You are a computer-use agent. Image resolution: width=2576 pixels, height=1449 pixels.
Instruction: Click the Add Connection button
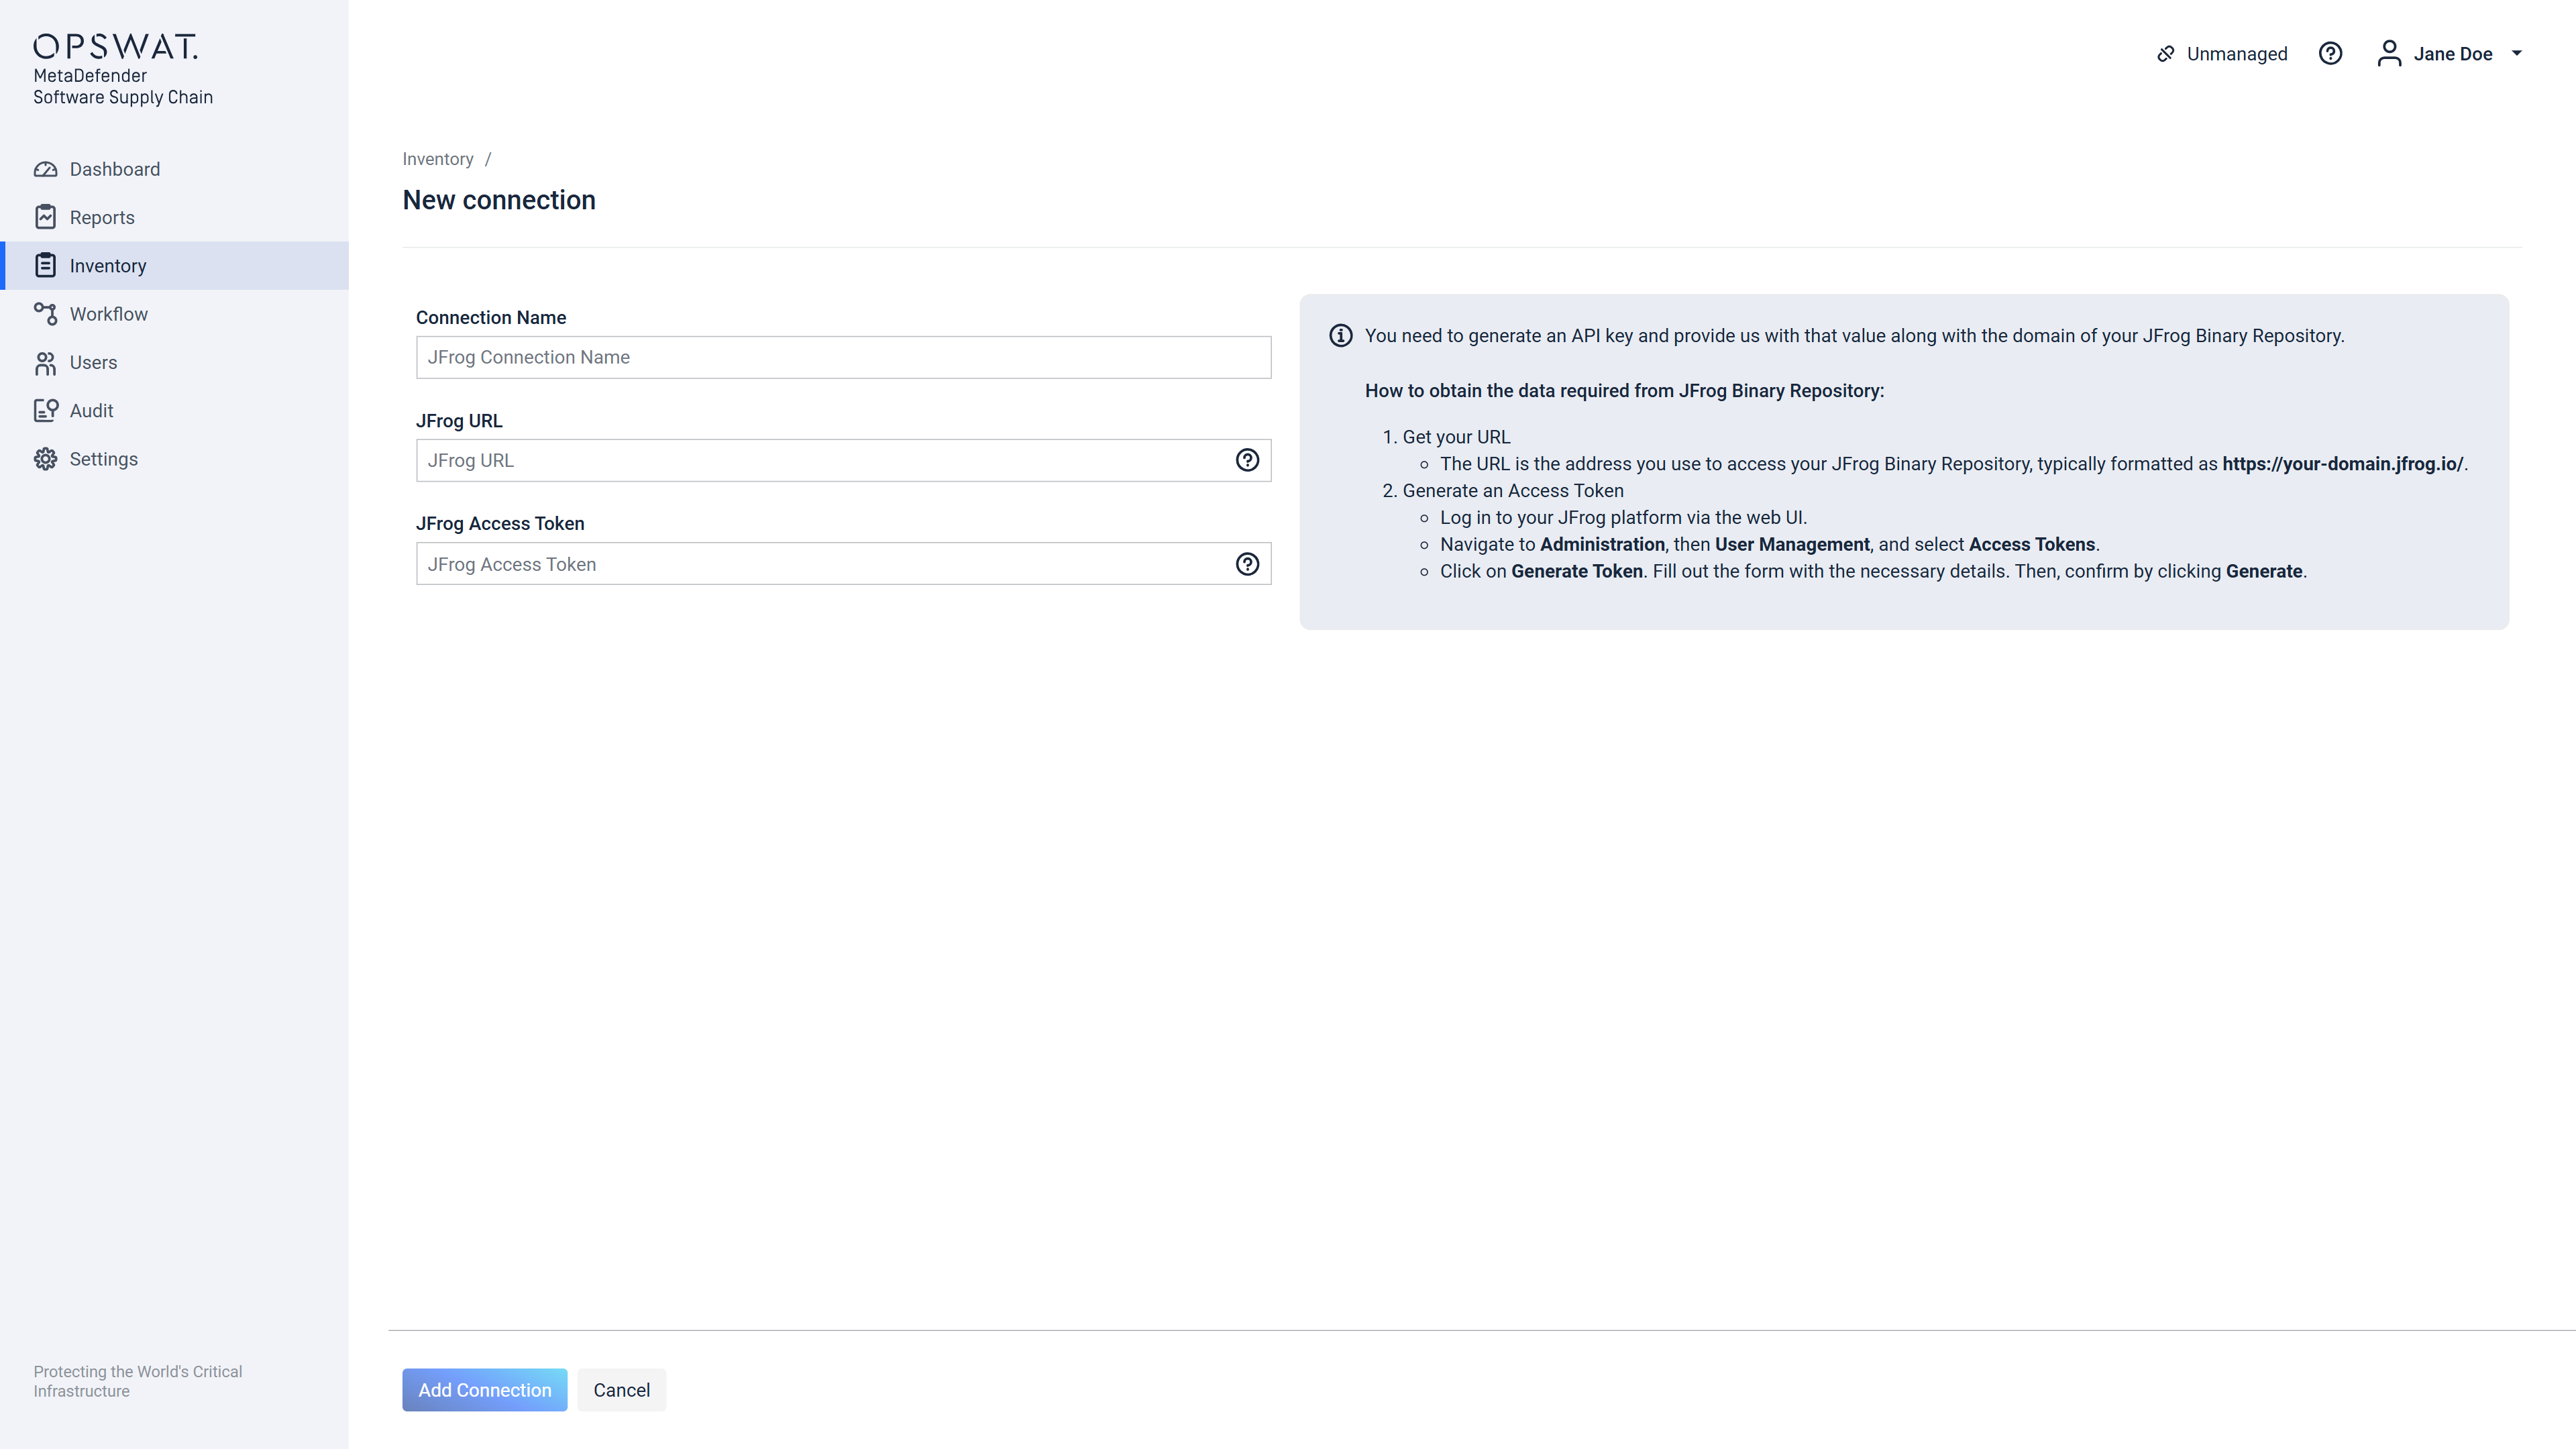click(484, 1390)
